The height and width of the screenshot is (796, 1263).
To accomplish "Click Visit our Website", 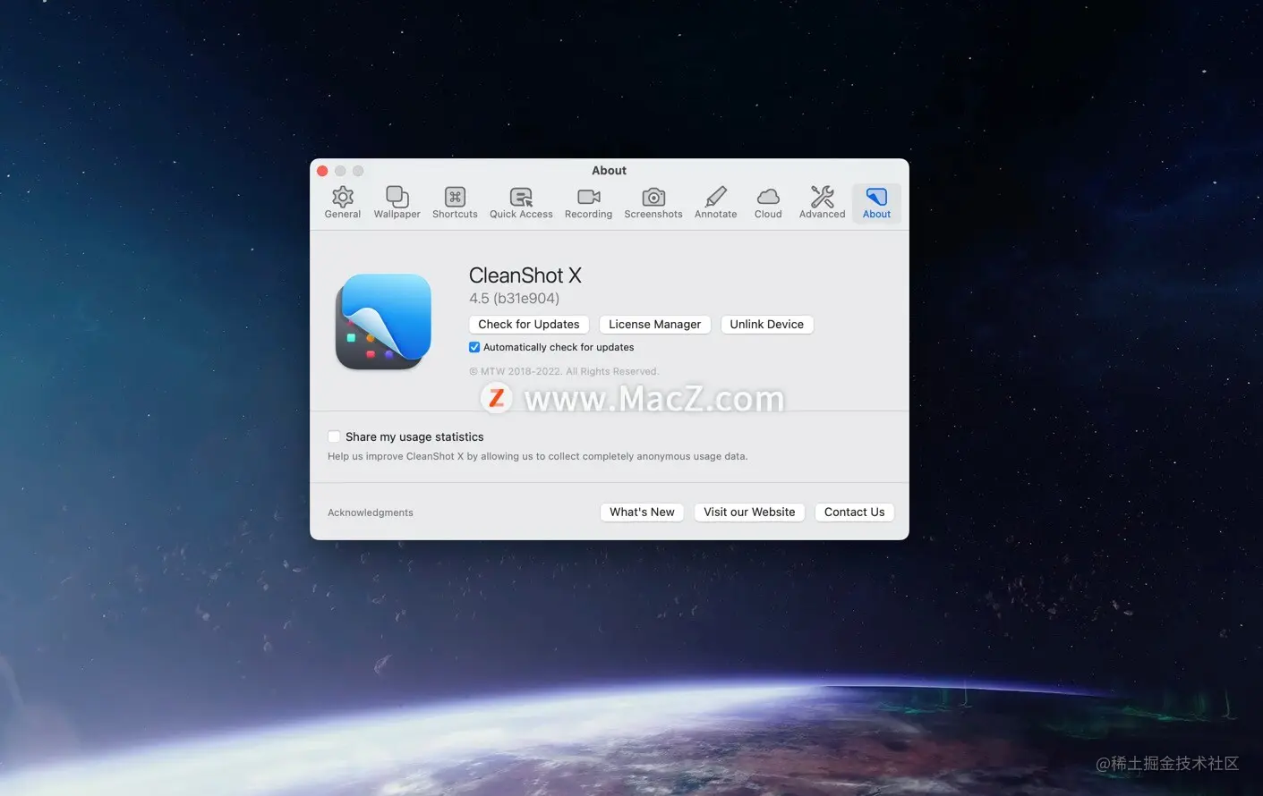I will click(749, 512).
